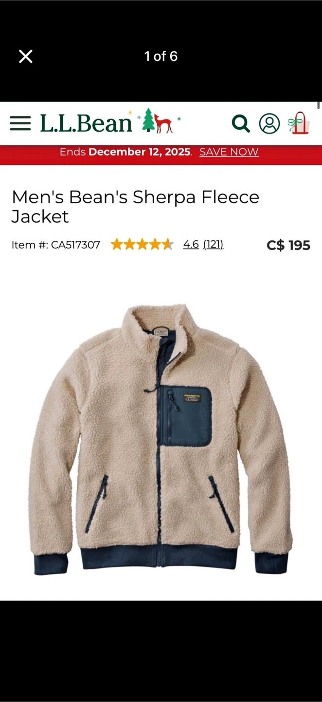Click the 4.6 rating link

(x=191, y=244)
